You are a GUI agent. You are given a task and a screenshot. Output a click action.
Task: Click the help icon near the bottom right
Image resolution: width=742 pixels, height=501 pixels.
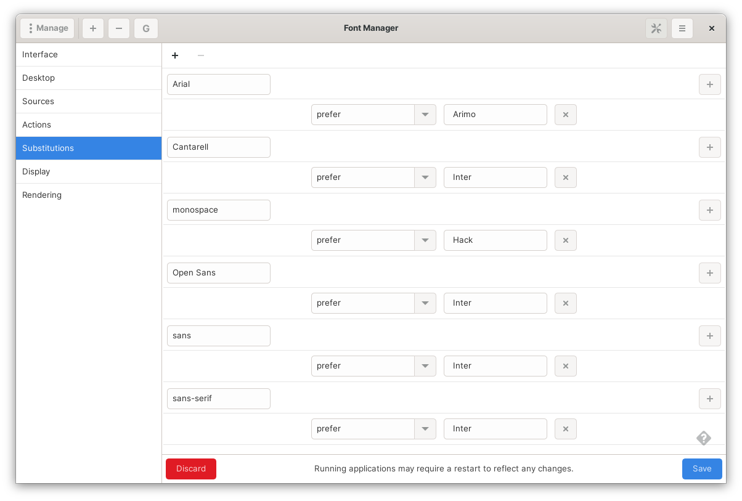tap(704, 438)
